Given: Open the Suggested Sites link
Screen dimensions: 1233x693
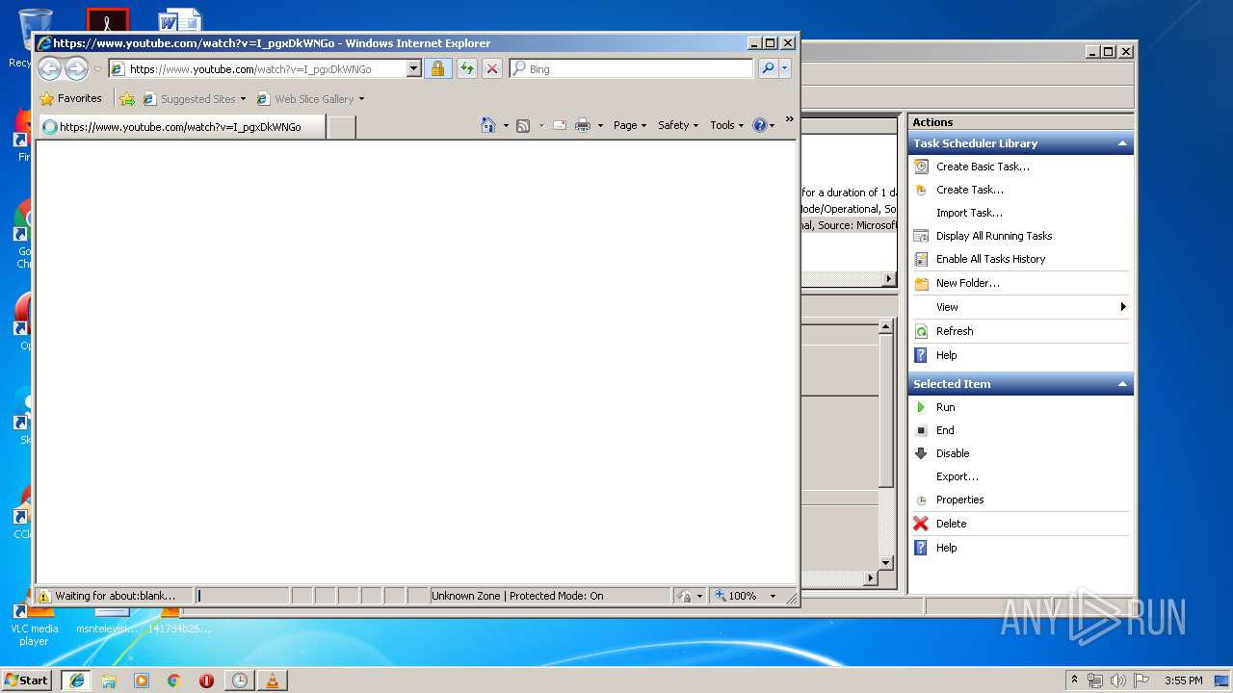Looking at the screenshot, I should pos(194,98).
